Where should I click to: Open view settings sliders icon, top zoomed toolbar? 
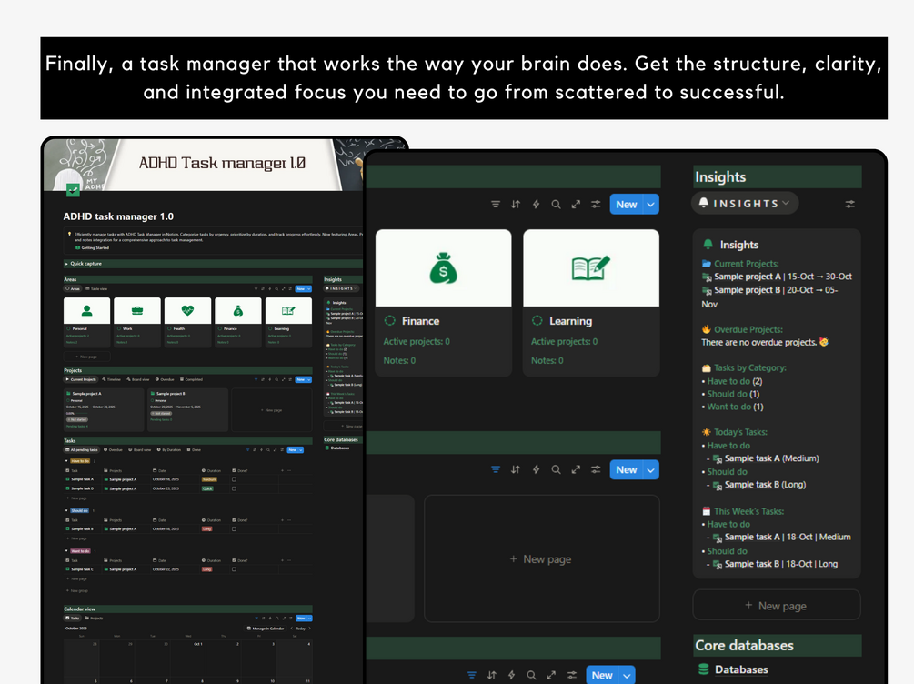click(596, 204)
